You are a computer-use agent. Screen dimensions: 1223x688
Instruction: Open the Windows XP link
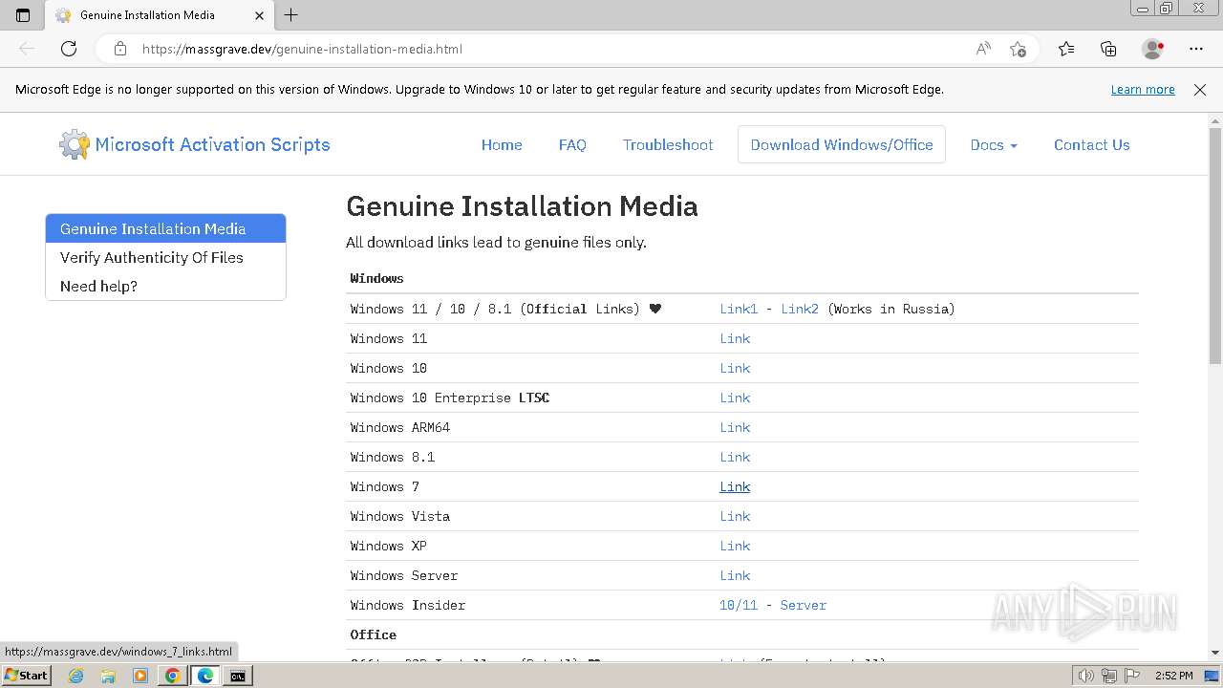735,546
